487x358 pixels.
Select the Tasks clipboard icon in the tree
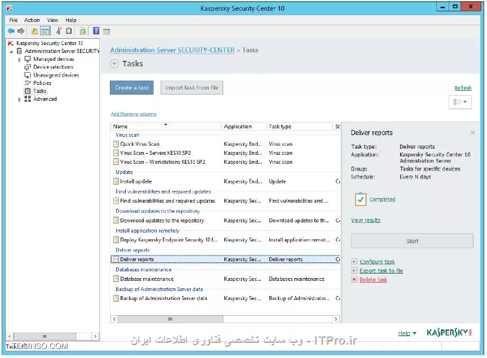(x=28, y=91)
